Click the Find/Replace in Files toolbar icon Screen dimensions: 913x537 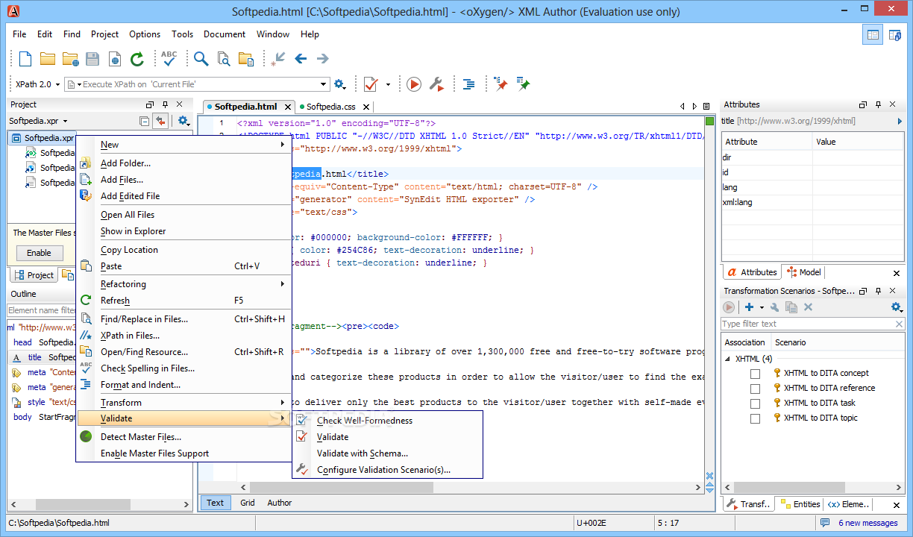click(x=224, y=59)
